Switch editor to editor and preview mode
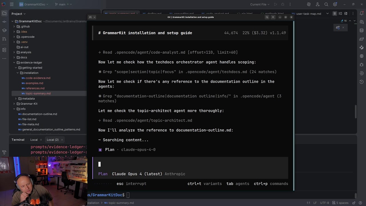Viewport: 366px width, 206px height. [340, 13]
